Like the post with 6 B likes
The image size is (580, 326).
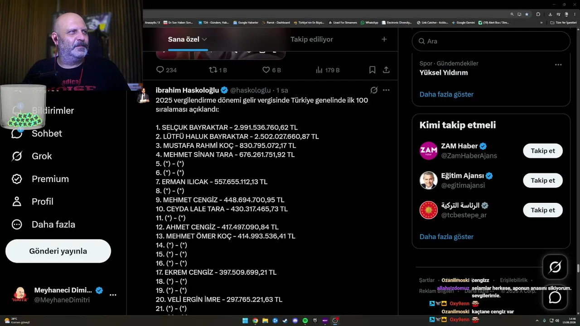click(x=272, y=70)
